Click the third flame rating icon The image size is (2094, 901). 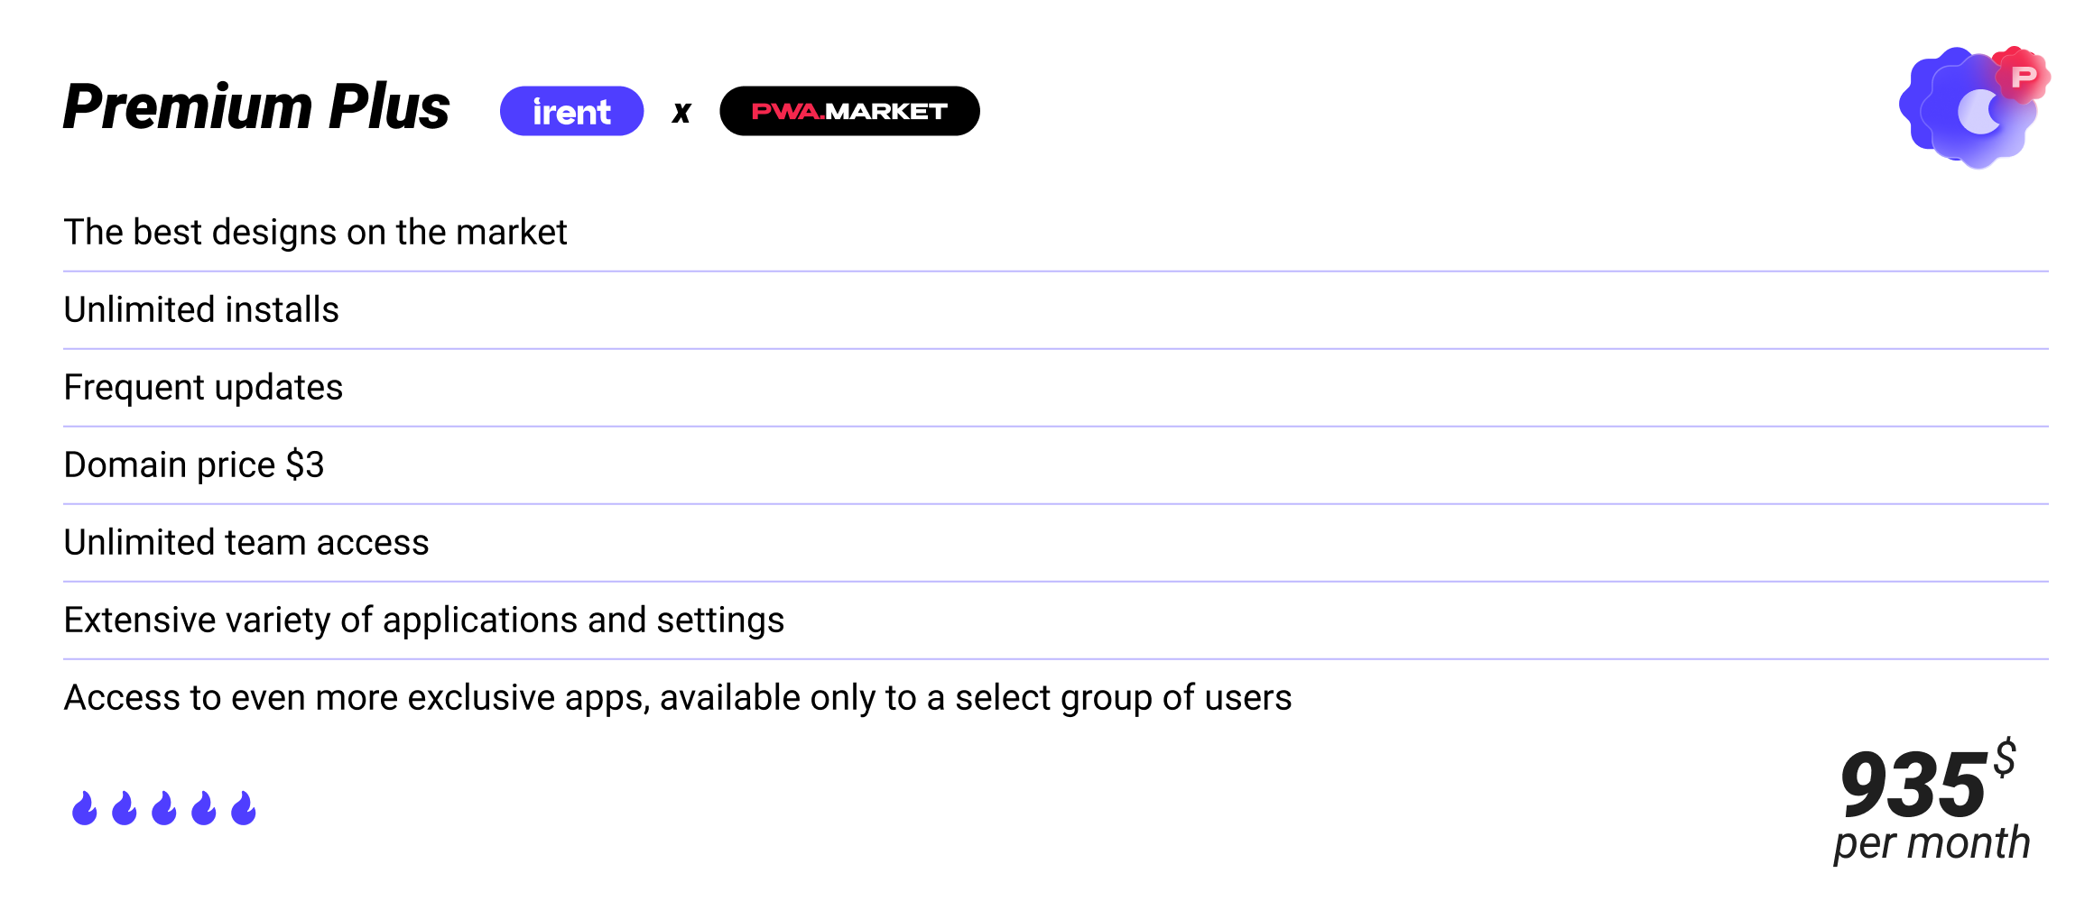click(x=164, y=808)
